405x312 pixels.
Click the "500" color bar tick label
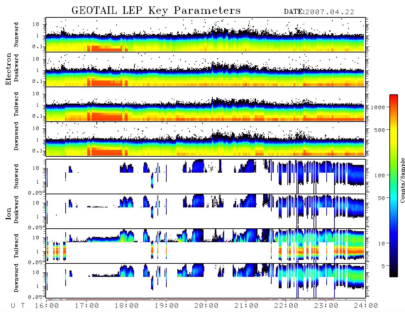(x=380, y=130)
